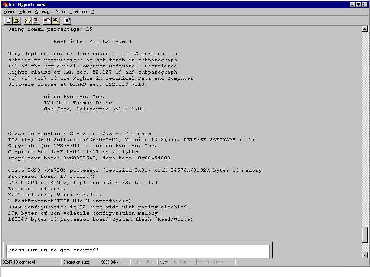The image size is (370, 277).
Task: Open the Edition menu
Action: point(25,12)
